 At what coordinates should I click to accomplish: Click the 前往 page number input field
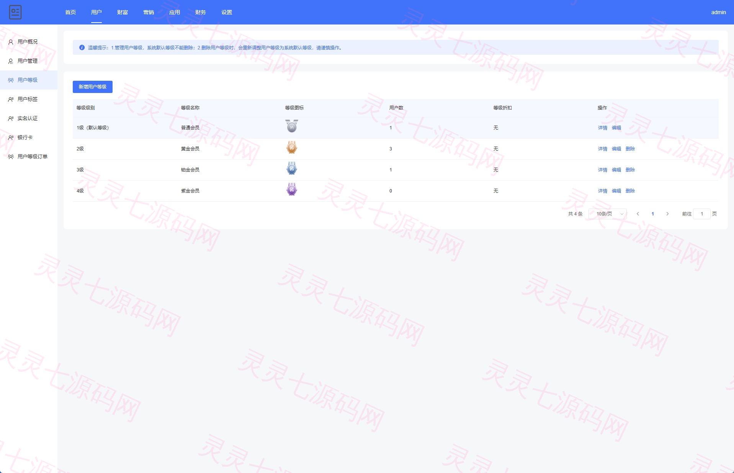coord(702,214)
